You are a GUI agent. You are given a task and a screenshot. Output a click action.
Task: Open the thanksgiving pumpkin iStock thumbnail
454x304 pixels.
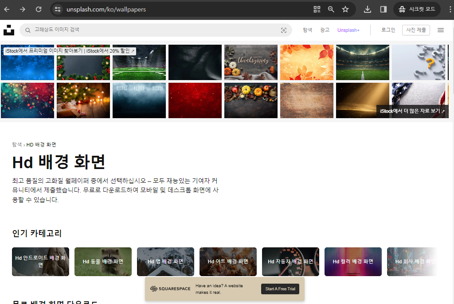tap(251, 62)
